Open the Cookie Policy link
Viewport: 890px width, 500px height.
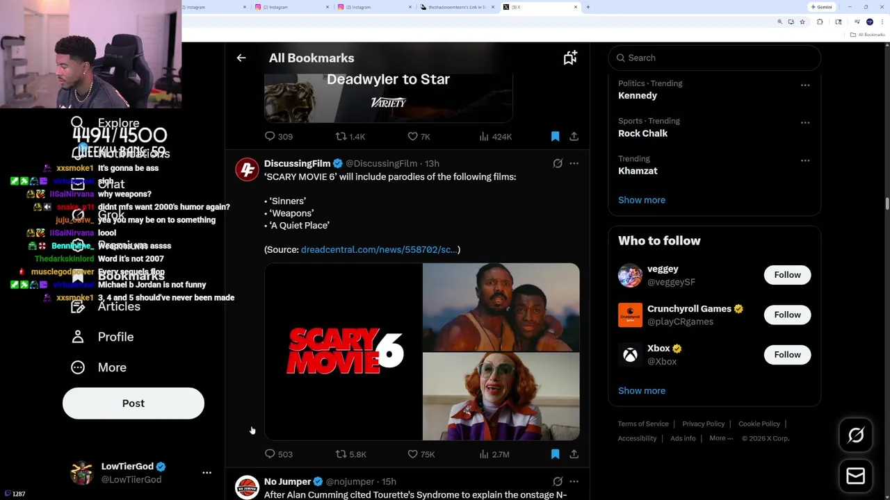point(759,424)
